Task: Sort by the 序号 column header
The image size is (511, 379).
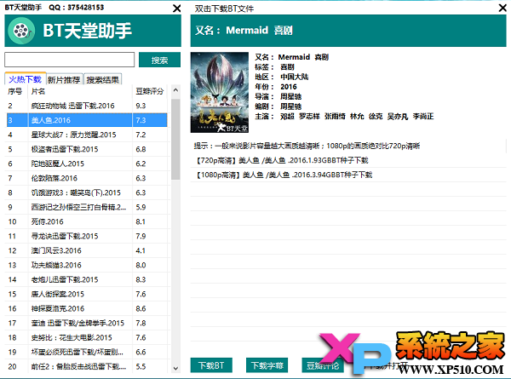Action: 16,91
